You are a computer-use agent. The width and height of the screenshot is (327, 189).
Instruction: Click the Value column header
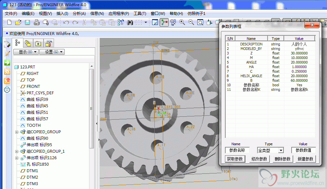[x=299, y=39]
